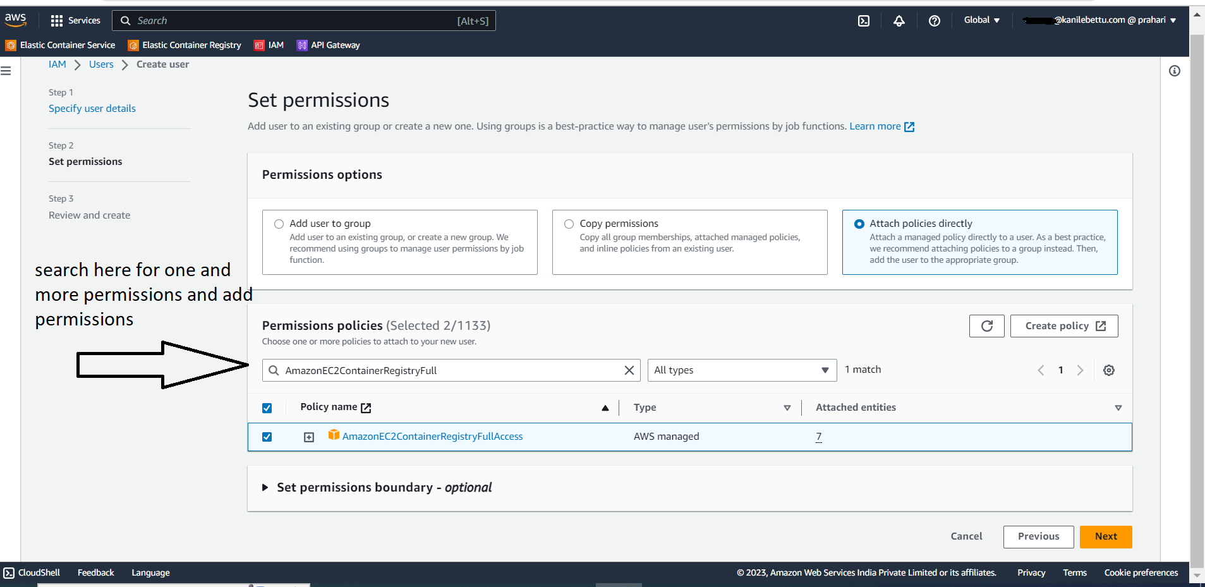
Task: Go to previous page of policies
Action: tap(1041, 370)
